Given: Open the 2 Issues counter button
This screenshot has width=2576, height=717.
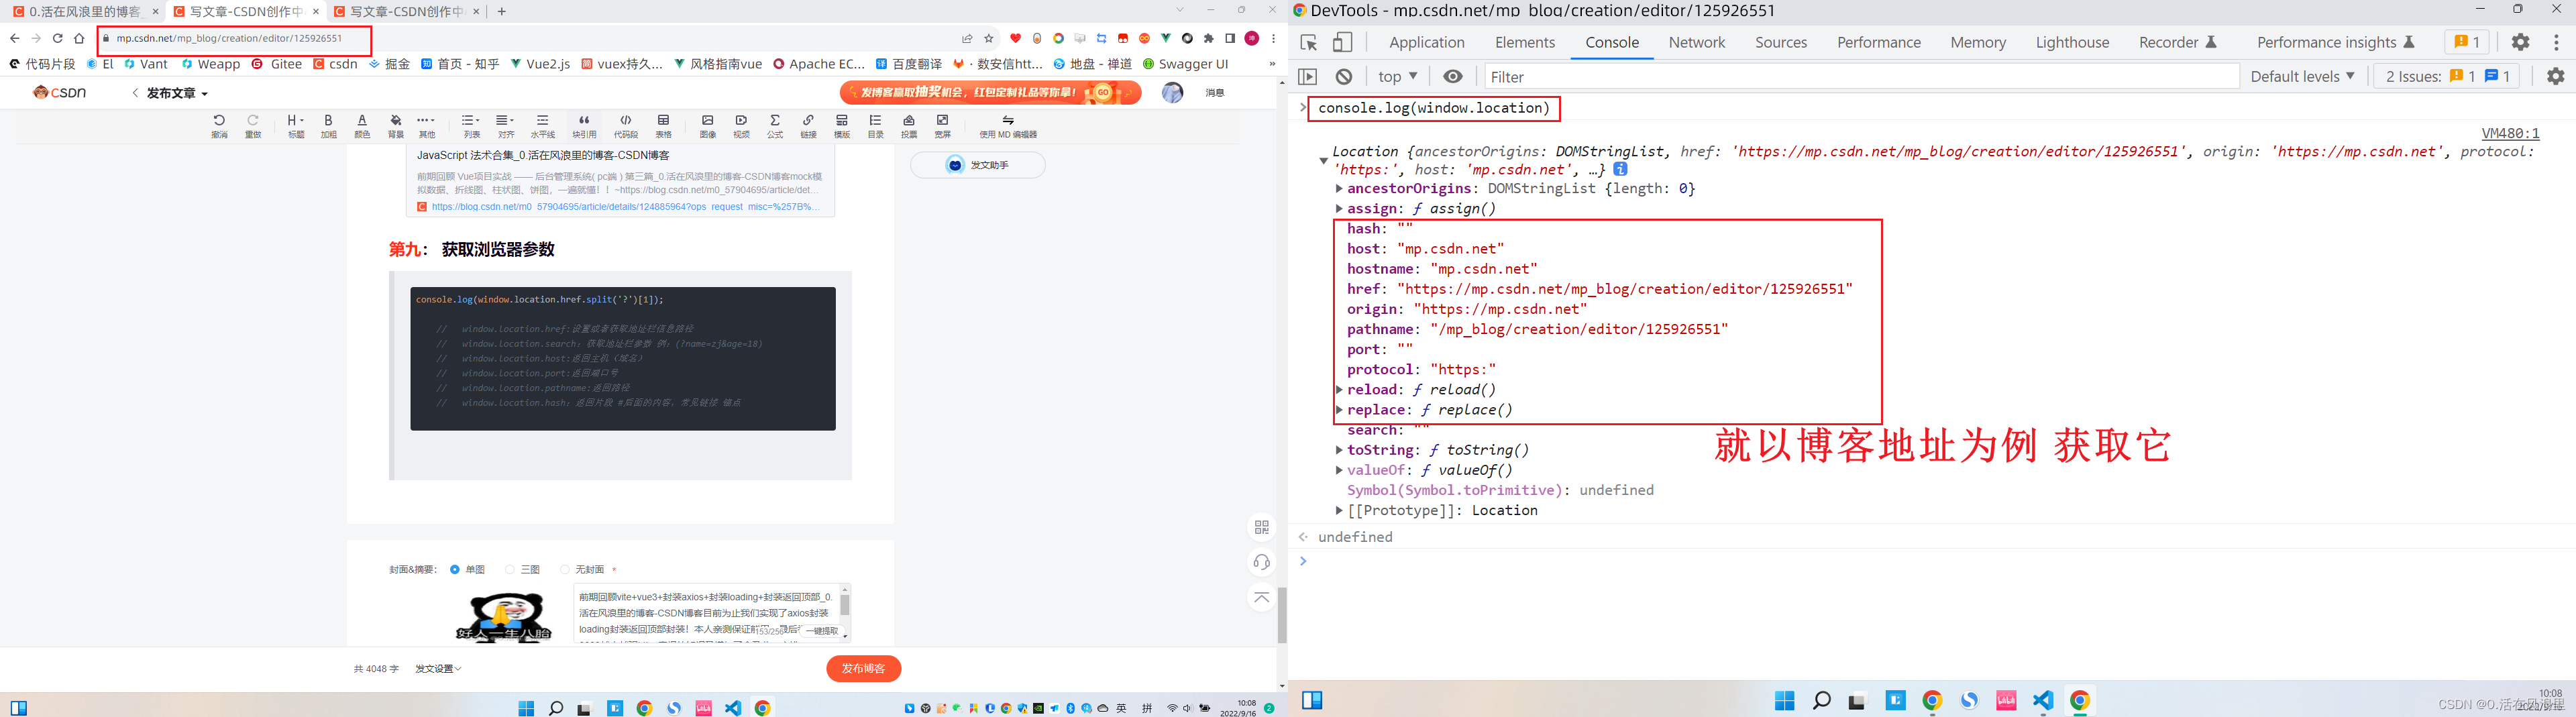Looking at the screenshot, I should pos(2446,76).
